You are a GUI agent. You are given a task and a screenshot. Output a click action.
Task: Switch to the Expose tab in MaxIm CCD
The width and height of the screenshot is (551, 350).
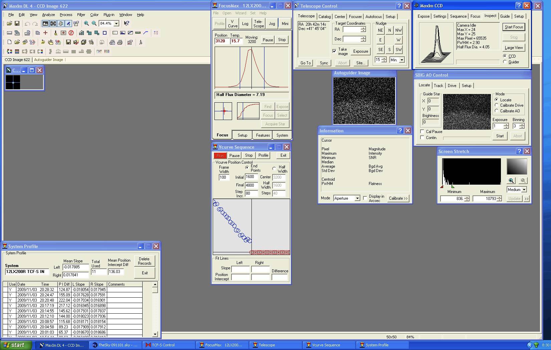423,16
